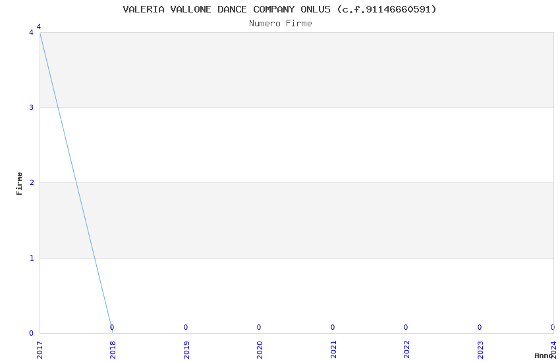Click the data point 0 above 2018
The height and width of the screenshot is (362, 560).
pyautogui.click(x=112, y=327)
